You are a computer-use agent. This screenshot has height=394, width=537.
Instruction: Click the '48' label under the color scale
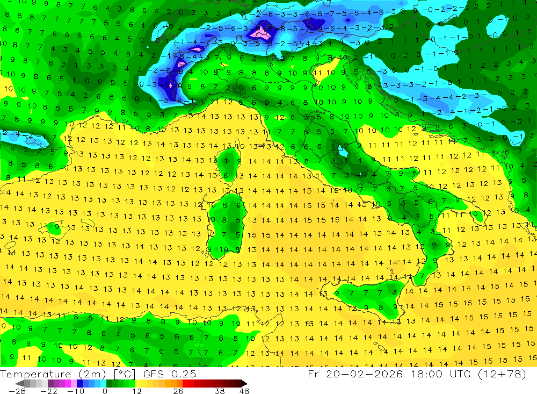[x=244, y=391]
